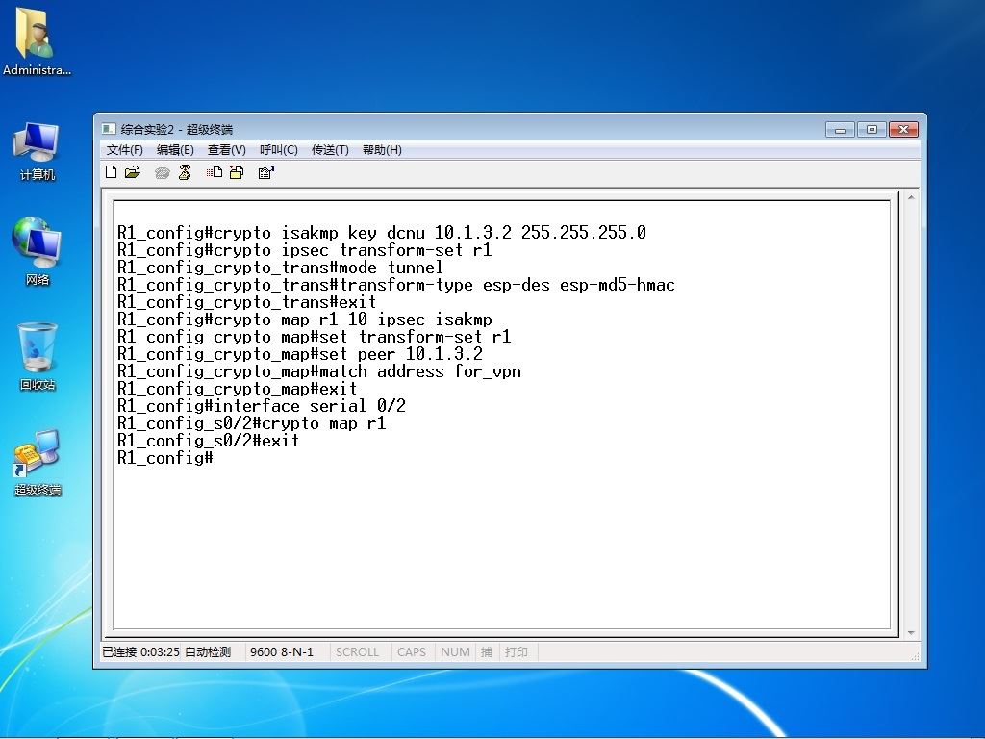Click the 'mode tunnel' terminal line
The width and height of the screenshot is (985, 739).
coord(280,268)
